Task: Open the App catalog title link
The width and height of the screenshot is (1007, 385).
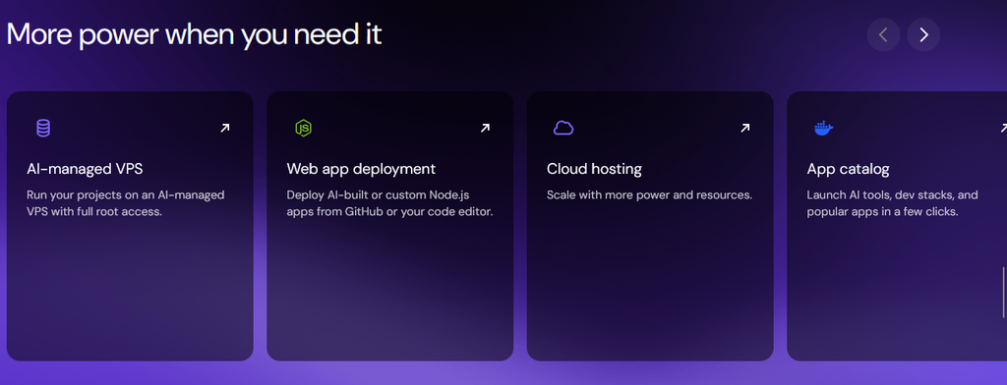Action: [x=848, y=169]
